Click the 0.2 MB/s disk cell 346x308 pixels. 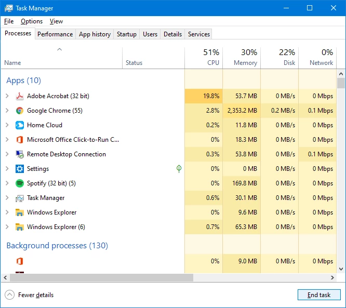[x=280, y=111]
